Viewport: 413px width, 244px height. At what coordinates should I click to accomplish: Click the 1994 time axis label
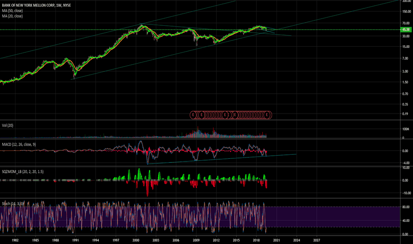pos(96,240)
